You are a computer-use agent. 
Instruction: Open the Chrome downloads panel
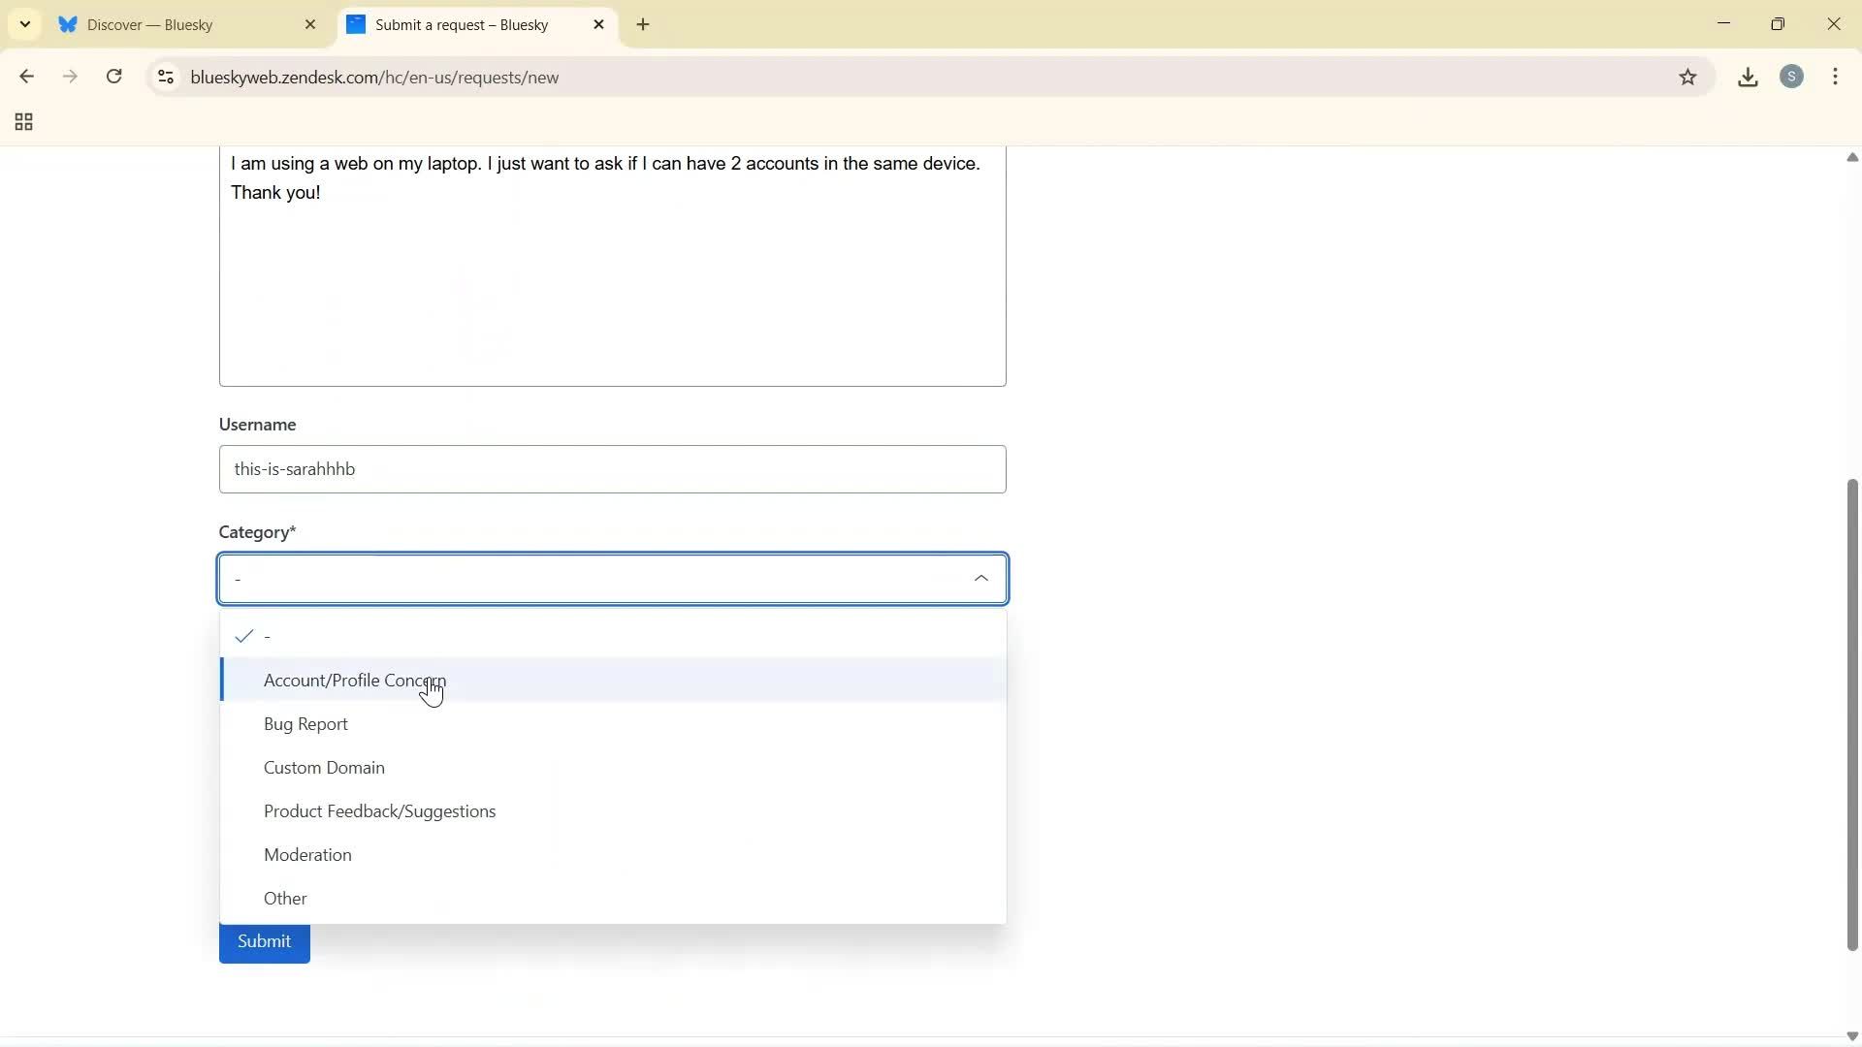(x=1748, y=77)
